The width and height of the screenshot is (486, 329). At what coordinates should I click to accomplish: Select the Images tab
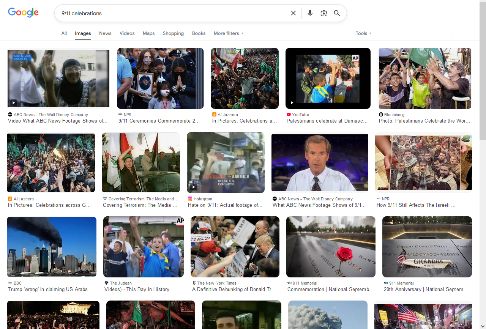(x=83, y=33)
